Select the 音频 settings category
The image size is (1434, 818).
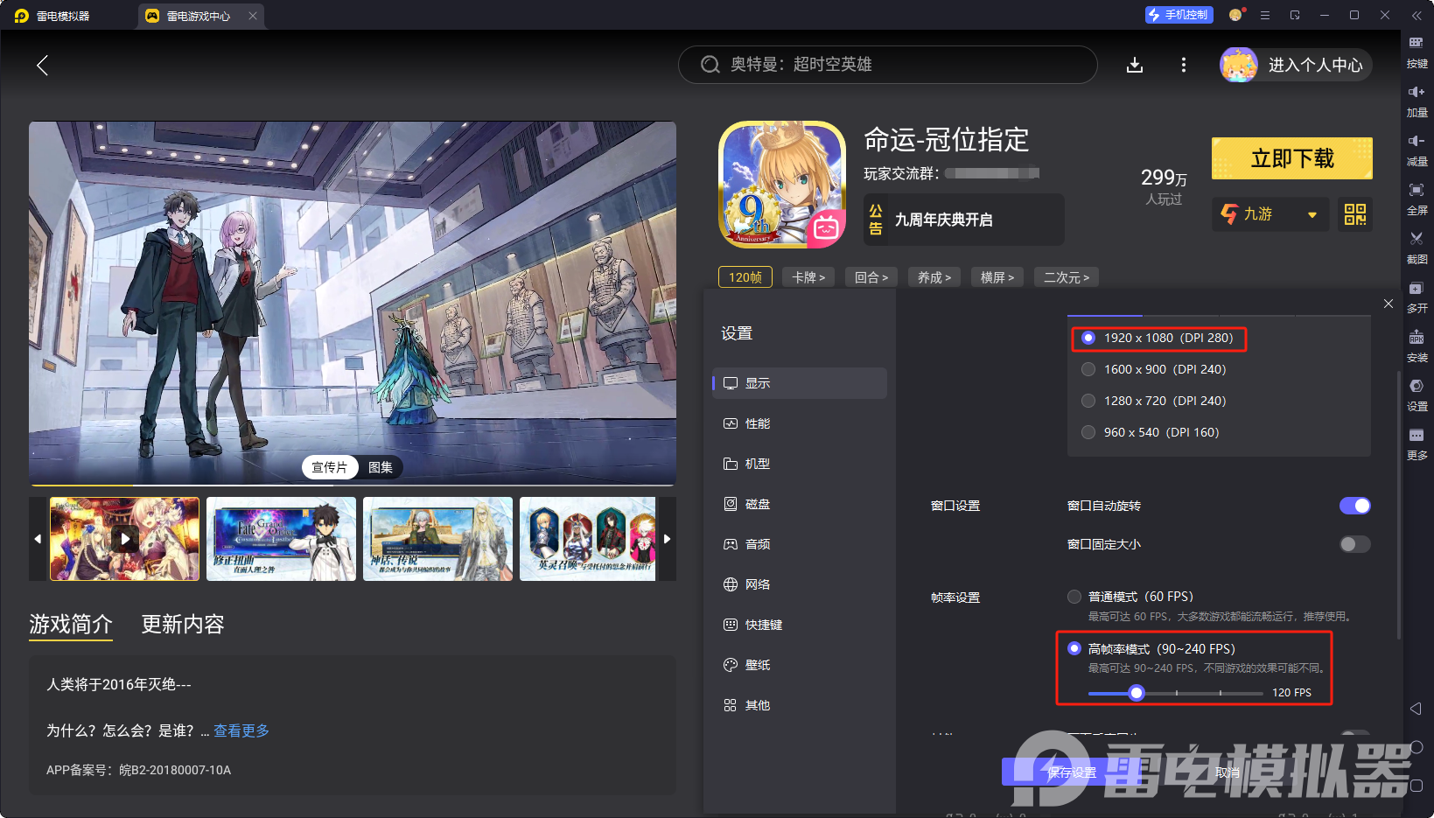click(758, 543)
